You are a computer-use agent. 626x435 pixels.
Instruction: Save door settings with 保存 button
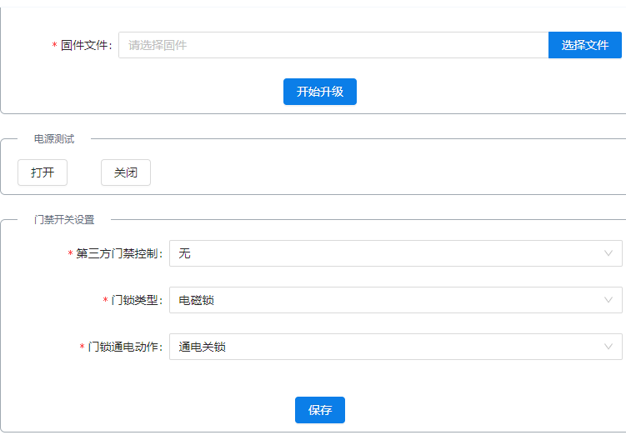tap(319, 410)
